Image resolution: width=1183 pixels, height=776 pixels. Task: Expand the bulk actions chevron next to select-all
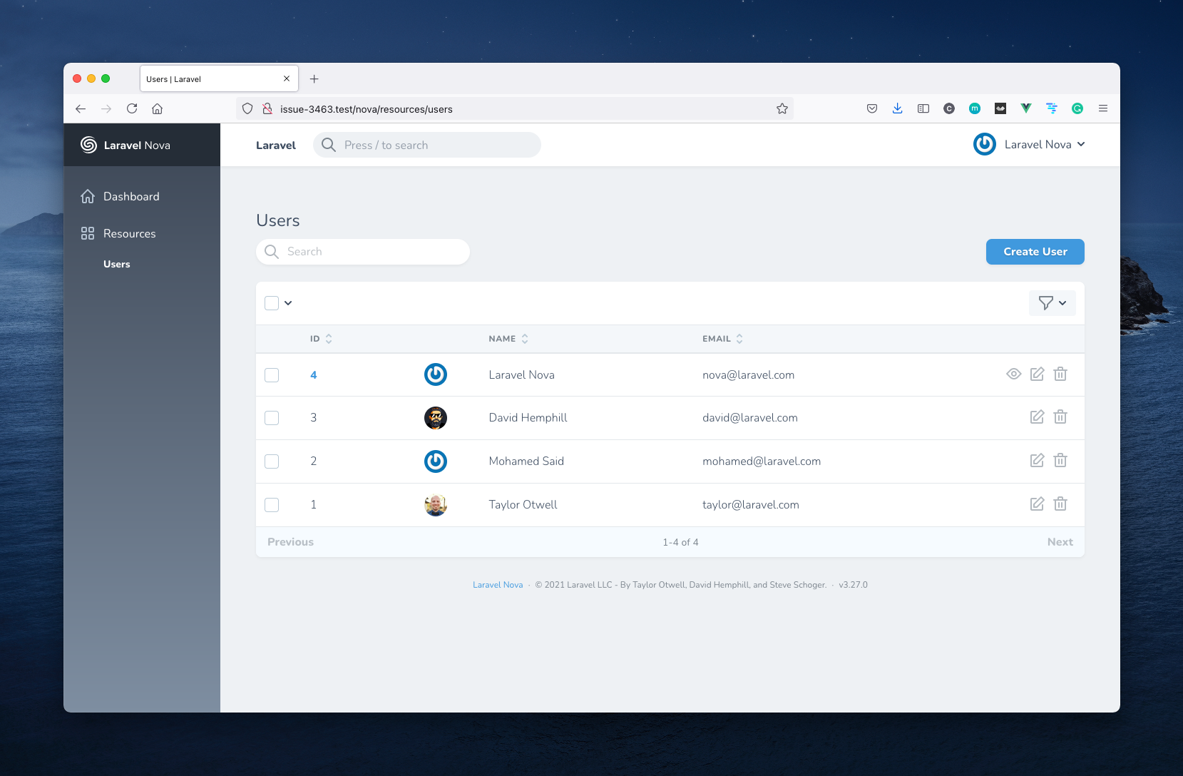pyautogui.click(x=288, y=302)
